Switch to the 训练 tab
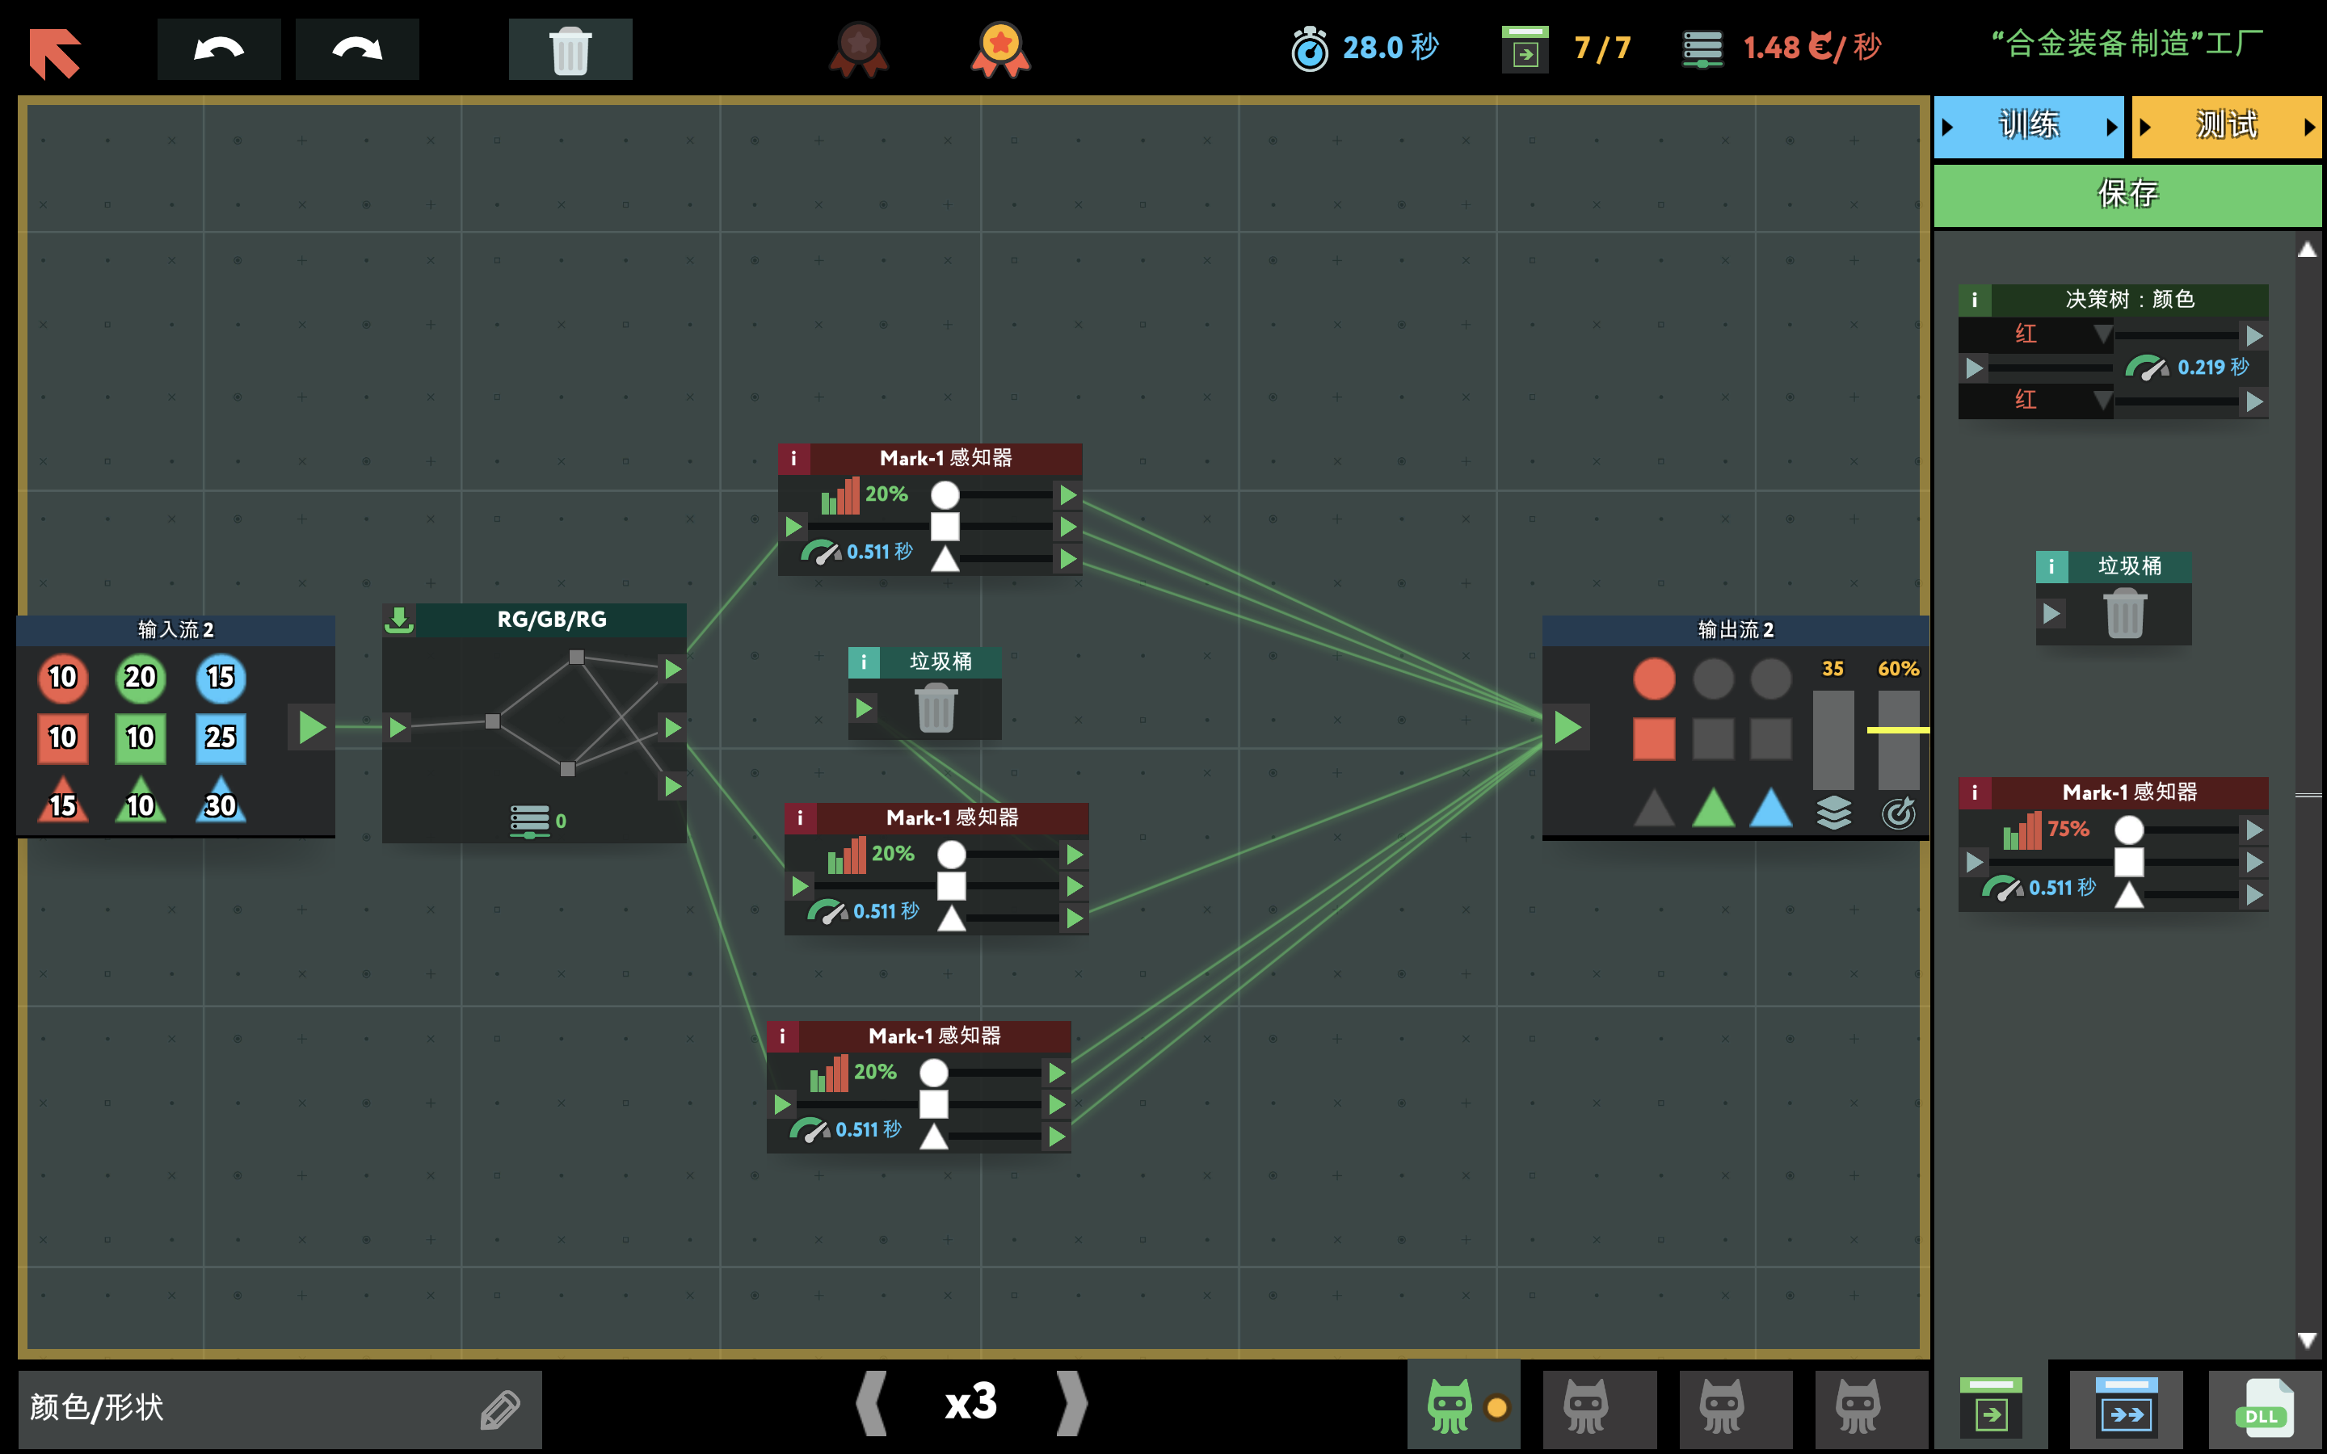The height and width of the screenshot is (1454, 2327). tap(2028, 126)
